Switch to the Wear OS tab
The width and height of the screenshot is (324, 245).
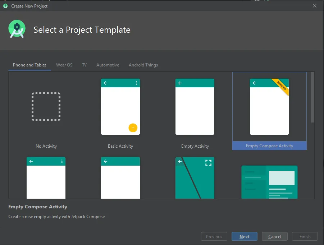click(x=64, y=65)
